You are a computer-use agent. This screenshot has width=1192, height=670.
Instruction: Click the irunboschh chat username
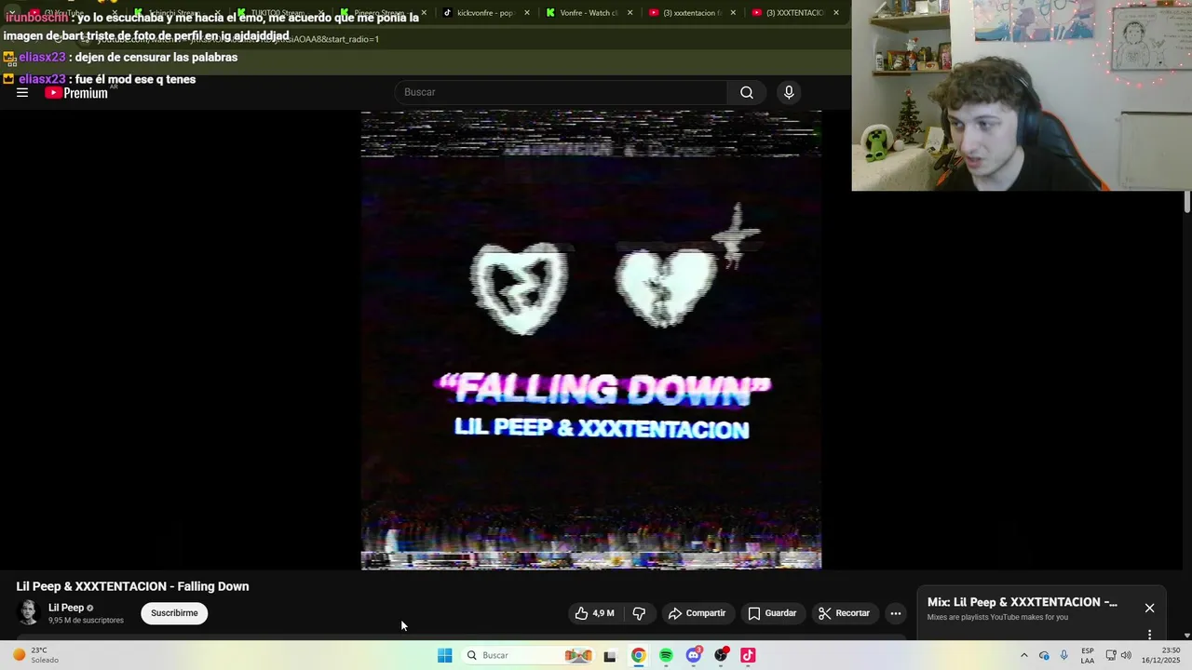pos(37,18)
